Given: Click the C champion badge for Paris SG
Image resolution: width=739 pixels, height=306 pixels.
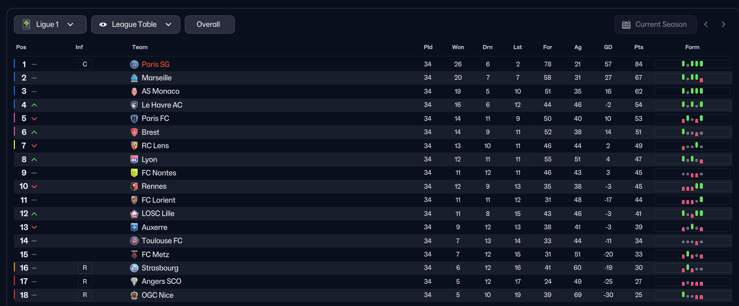Looking at the screenshot, I should (x=85, y=64).
